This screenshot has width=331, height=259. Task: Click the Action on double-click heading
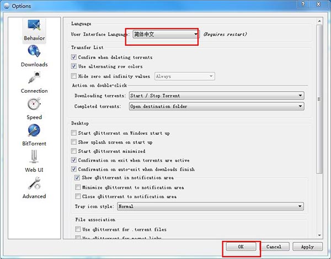coord(99,86)
